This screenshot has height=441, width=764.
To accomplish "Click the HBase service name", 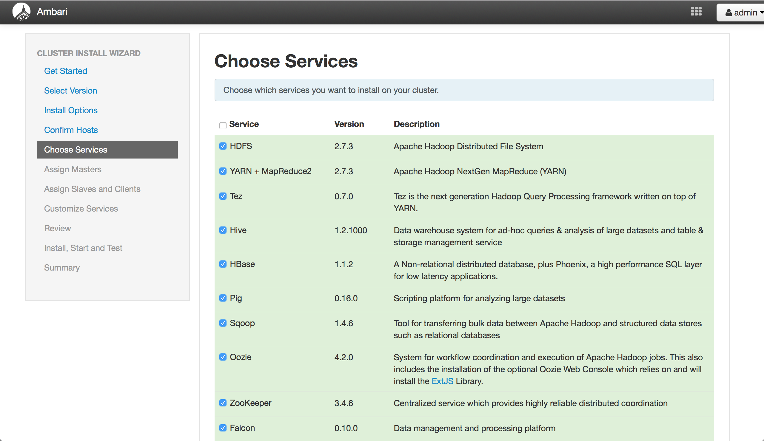I will tap(242, 264).
